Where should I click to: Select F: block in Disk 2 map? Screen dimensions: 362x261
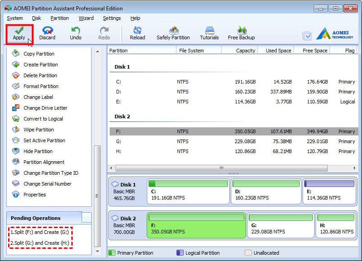(196, 225)
